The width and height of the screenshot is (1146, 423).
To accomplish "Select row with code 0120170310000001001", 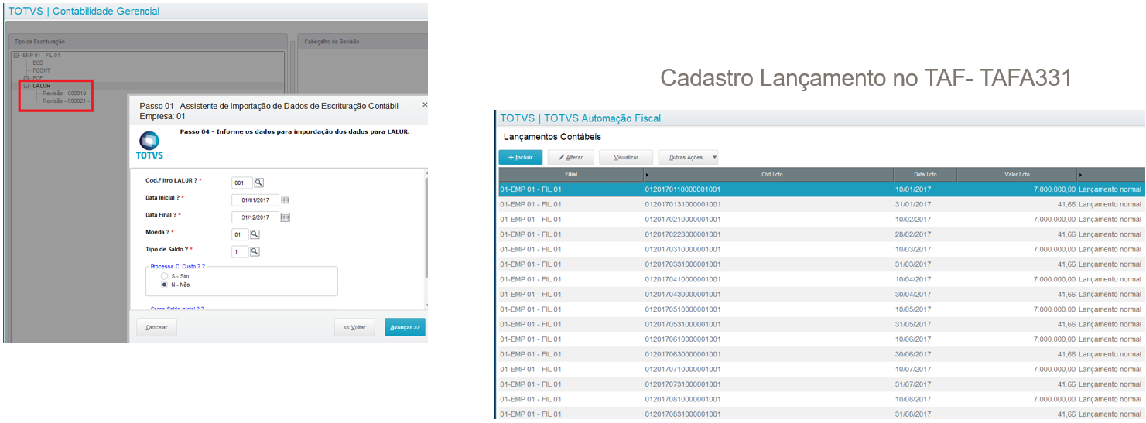I will coord(820,249).
